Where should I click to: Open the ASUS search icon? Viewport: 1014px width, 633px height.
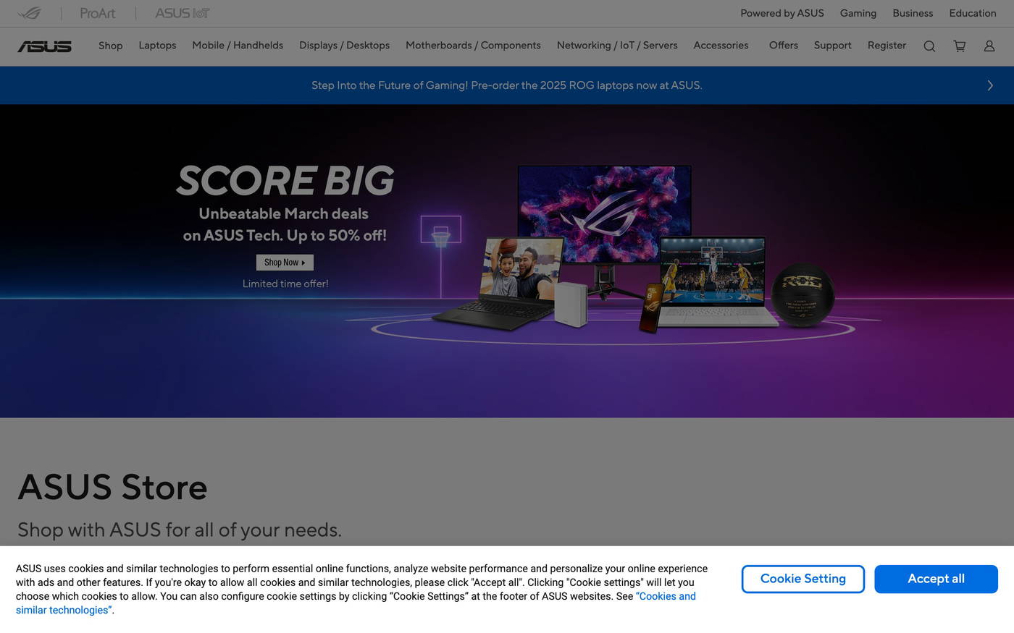(929, 46)
